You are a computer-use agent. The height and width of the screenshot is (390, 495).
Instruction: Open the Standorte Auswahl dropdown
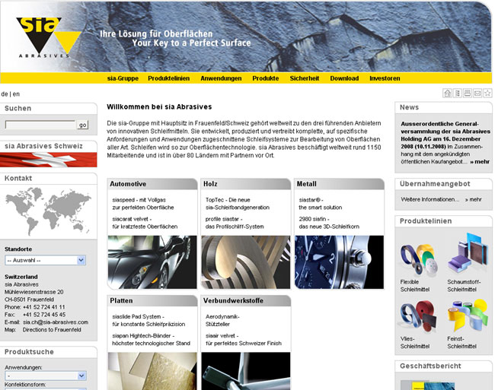pos(45,260)
